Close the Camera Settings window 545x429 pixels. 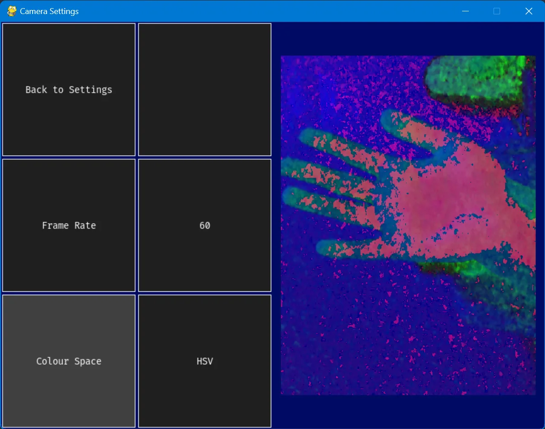coord(529,11)
